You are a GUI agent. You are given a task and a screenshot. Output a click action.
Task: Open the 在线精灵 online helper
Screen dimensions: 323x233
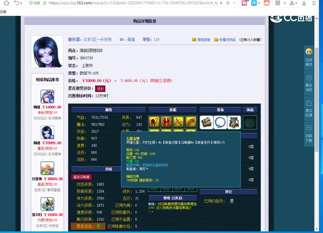coord(309,57)
